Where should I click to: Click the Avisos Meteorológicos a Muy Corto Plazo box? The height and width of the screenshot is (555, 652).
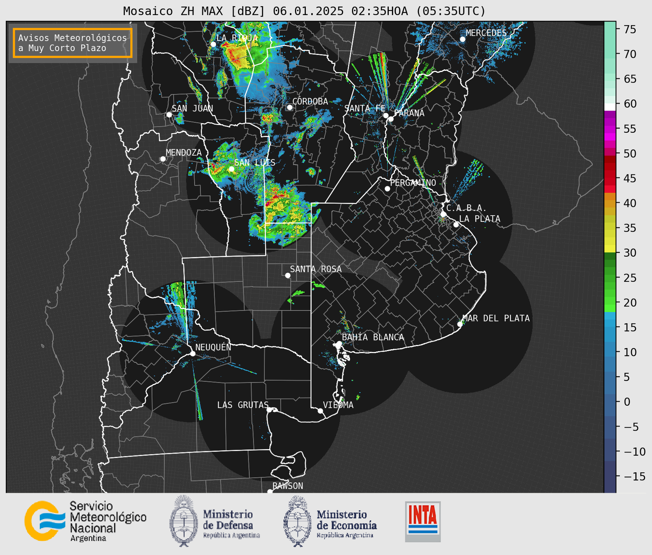pyautogui.click(x=73, y=43)
